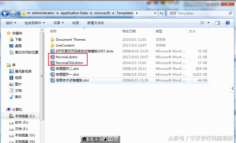Click the change view icon
The width and height of the screenshot is (236, 143).
202,23
